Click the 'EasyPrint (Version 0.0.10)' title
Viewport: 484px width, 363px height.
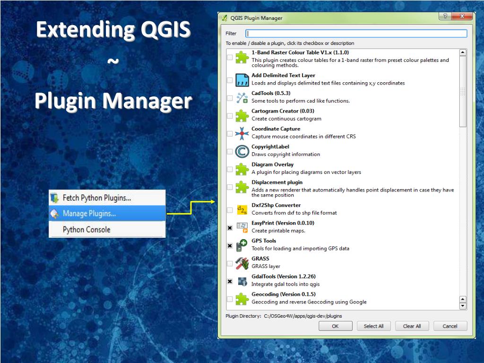[283, 223]
